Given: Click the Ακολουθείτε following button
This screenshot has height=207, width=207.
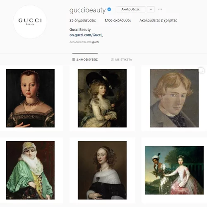Looking at the screenshot, I should (x=130, y=9).
